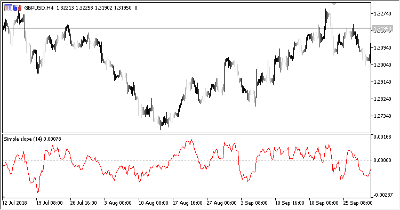
Task: Click the 0.00000 indicator scale label
Action: click(382, 160)
